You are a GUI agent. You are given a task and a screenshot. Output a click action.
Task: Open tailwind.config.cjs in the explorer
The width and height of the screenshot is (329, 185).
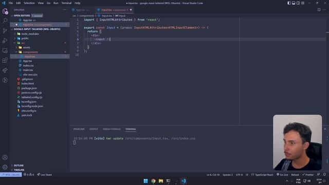pos(32,97)
